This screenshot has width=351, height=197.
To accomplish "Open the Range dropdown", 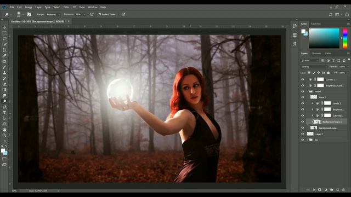I will click(53, 15).
